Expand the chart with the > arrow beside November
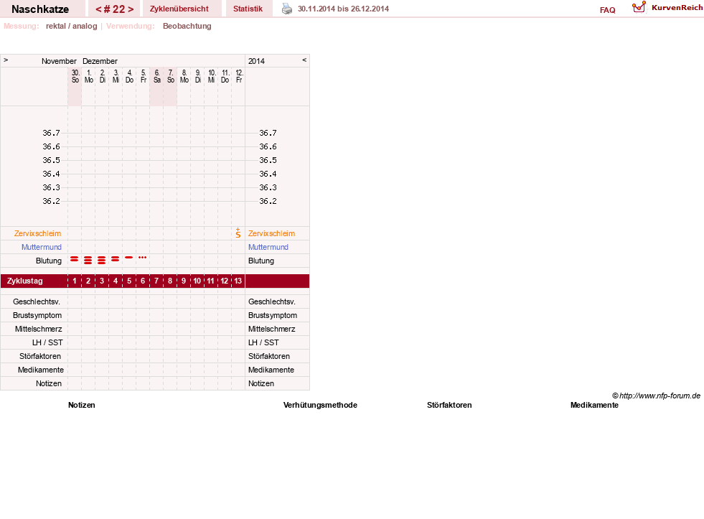 6,60
